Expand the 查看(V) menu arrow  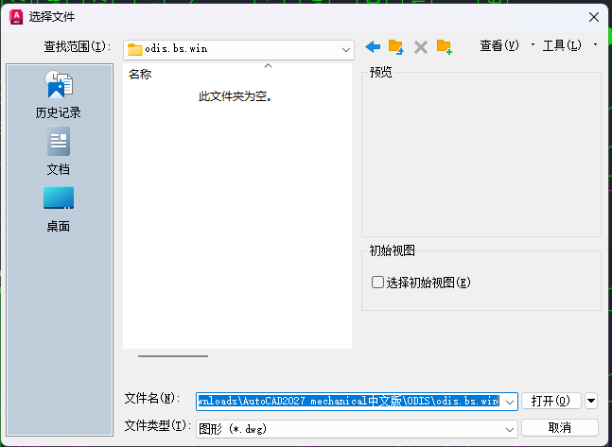[533, 44]
